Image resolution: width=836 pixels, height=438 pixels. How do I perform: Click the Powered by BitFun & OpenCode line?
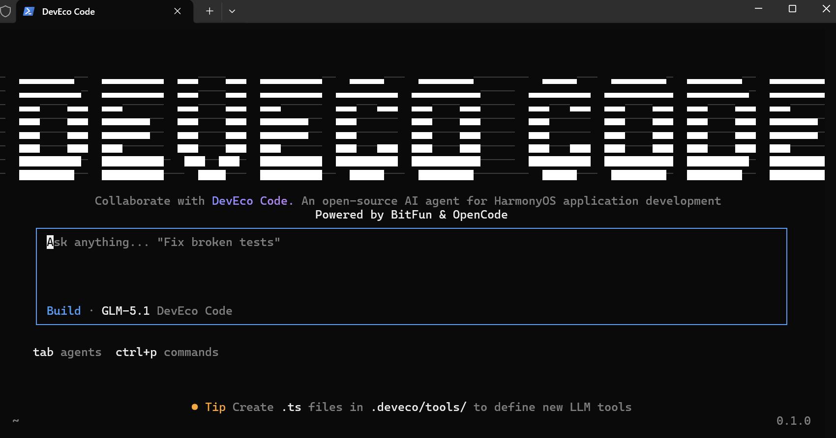point(411,215)
